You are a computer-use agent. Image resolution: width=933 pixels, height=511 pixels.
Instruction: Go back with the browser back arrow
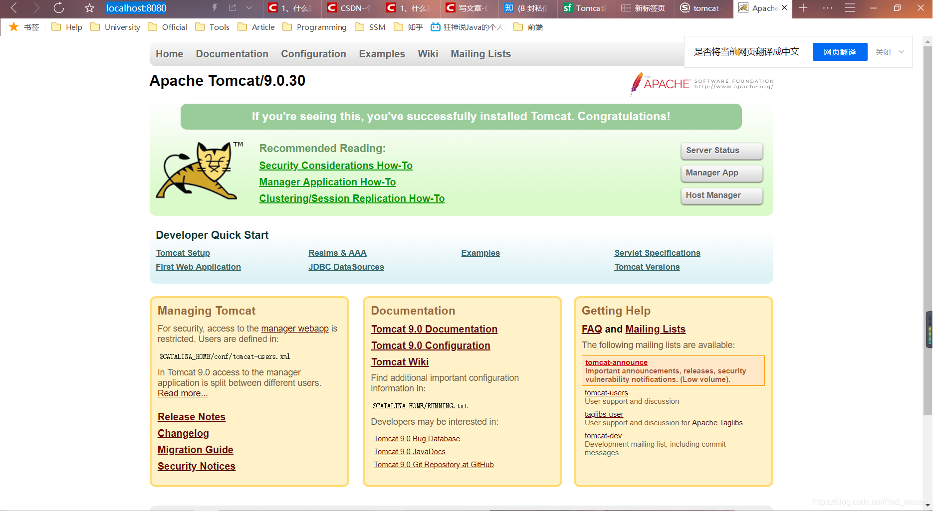13,8
